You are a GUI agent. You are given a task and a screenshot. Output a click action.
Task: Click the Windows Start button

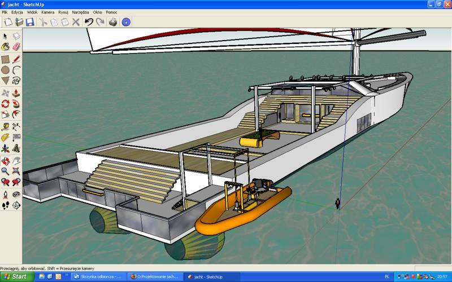point(16,277)
